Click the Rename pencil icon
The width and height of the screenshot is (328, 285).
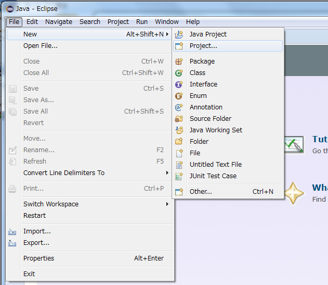click(x=12, y=150)
